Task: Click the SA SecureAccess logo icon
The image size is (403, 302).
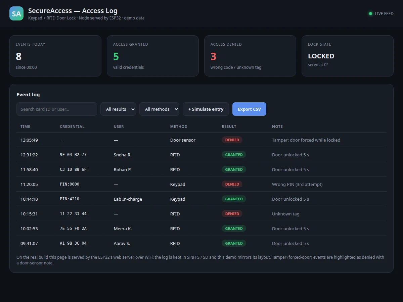Action: pos(16,13)
